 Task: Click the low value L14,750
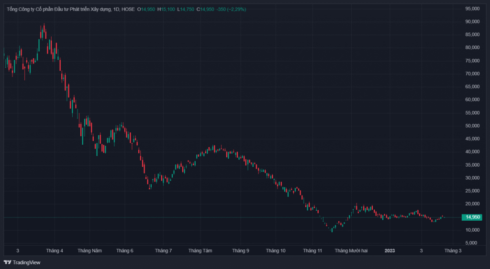click(186, 10)
